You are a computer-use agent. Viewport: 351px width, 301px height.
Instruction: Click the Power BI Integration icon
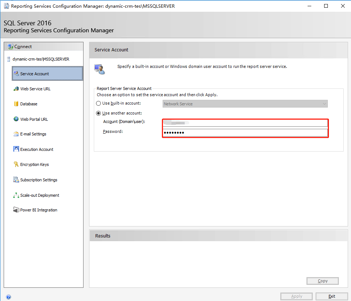[x=16, y=210]
